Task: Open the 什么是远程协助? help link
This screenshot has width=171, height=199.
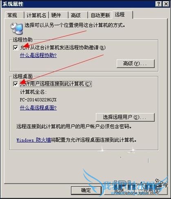Action: click(x=38, y=55)
